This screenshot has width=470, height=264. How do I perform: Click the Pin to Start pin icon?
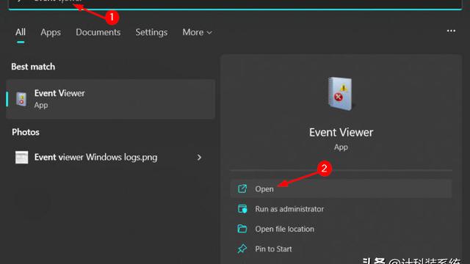pyautogui.click(x=242, y=249)
